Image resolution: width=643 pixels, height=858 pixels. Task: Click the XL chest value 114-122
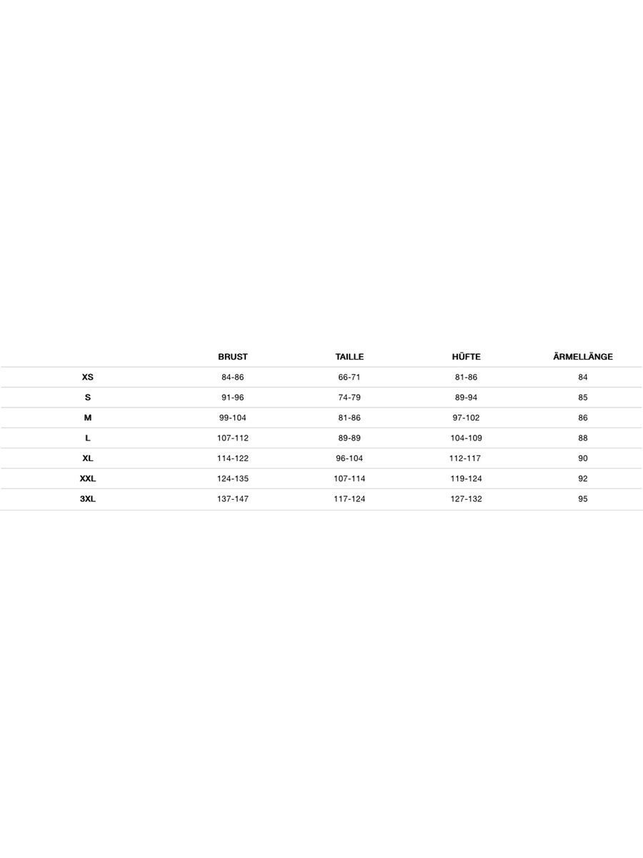pos(233,458)
